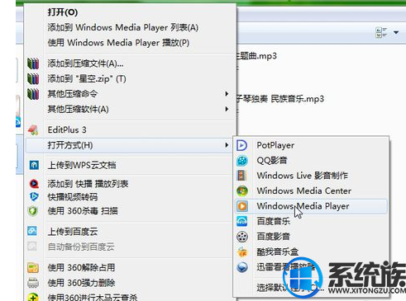
Task: Select the file ending in 主题曲.mp3
Action: tap(256, 56)
